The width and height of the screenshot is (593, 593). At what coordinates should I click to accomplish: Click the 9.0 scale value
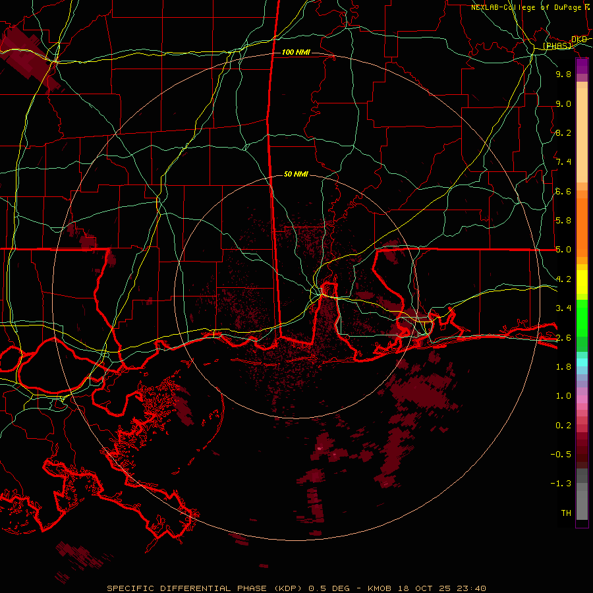coord(563,103)
